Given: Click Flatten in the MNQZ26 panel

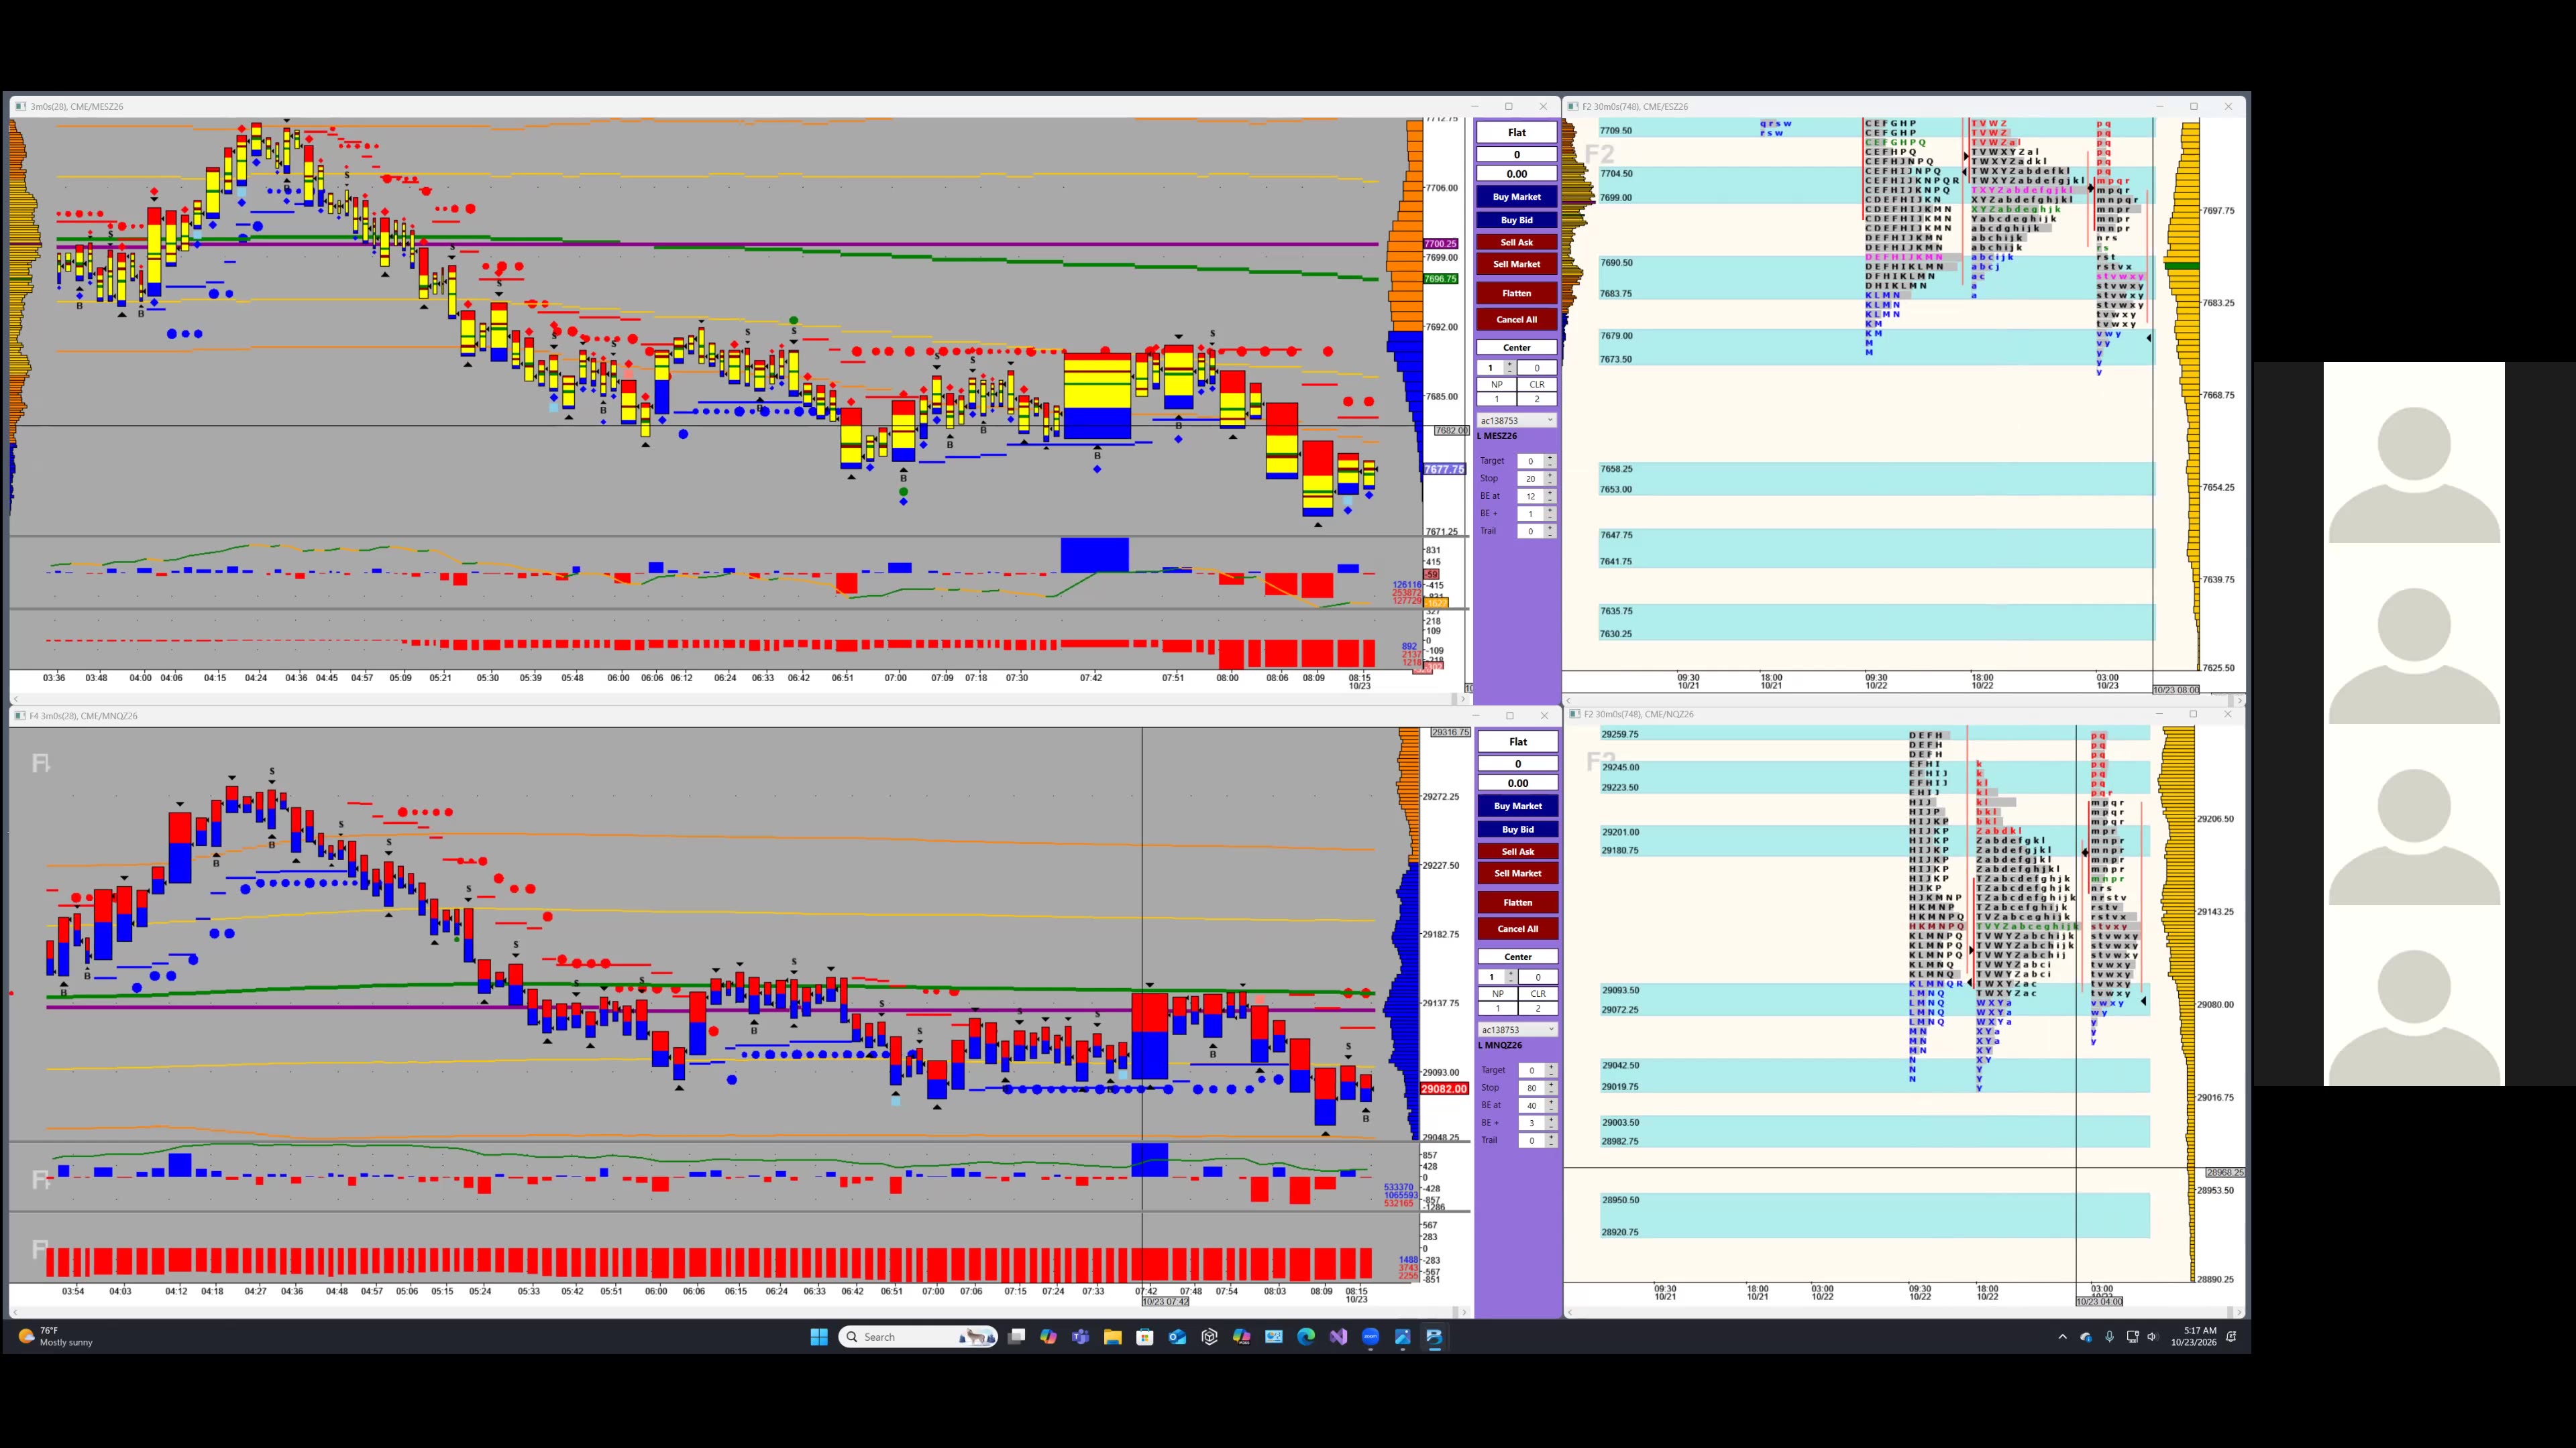Looking at the screenshot, I should click(1517, 902).
